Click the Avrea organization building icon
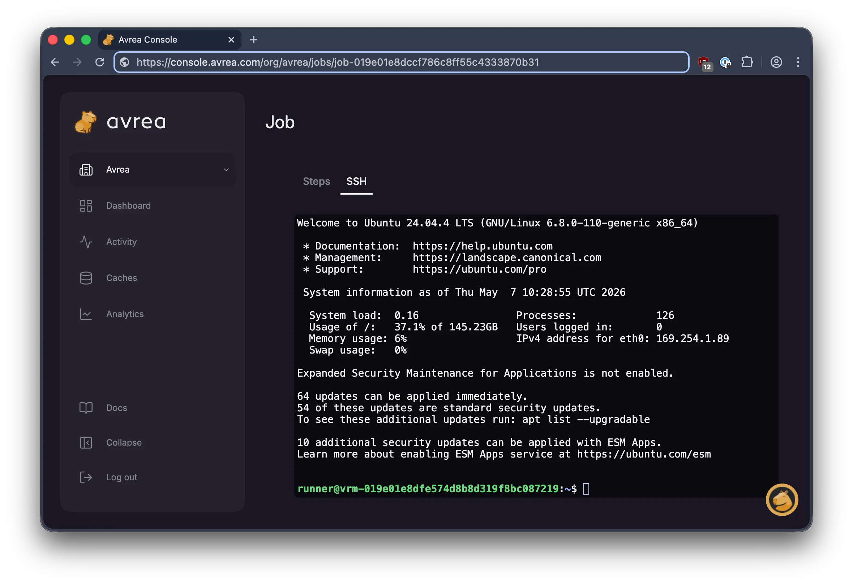Viewport: 853px width, 585px height. click(86, 170)
